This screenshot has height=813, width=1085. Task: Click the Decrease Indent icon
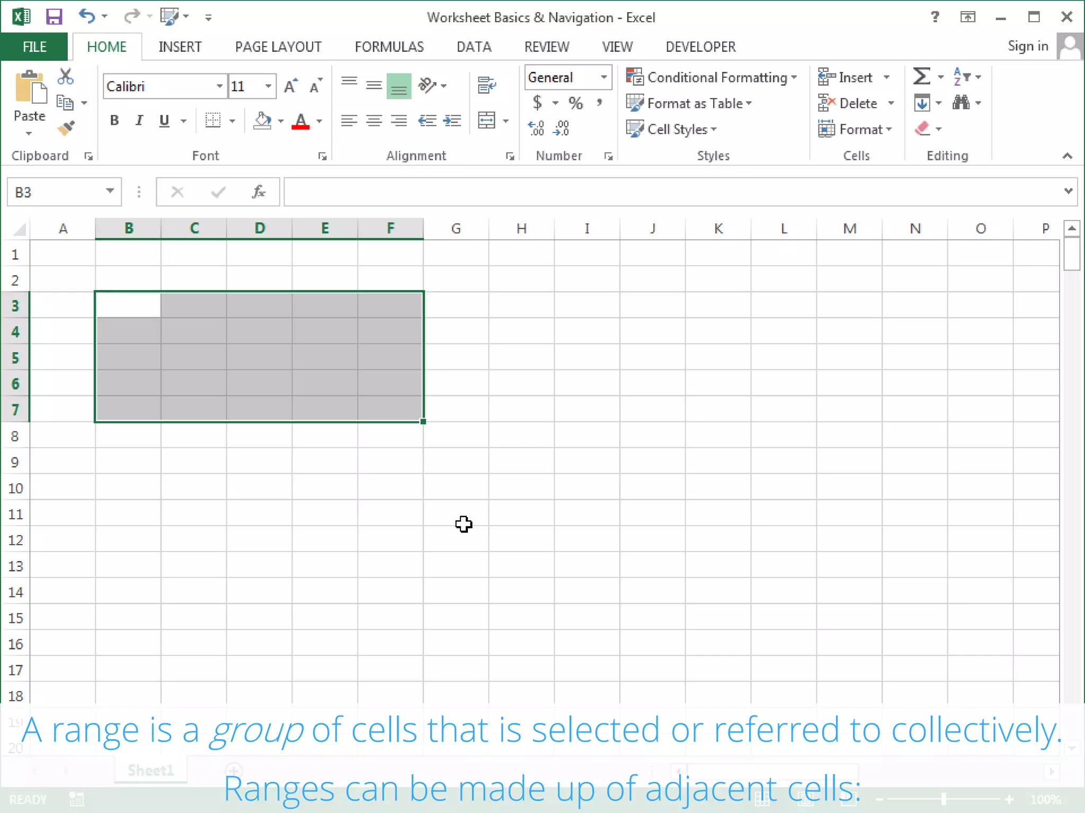(x=427, y=121)
